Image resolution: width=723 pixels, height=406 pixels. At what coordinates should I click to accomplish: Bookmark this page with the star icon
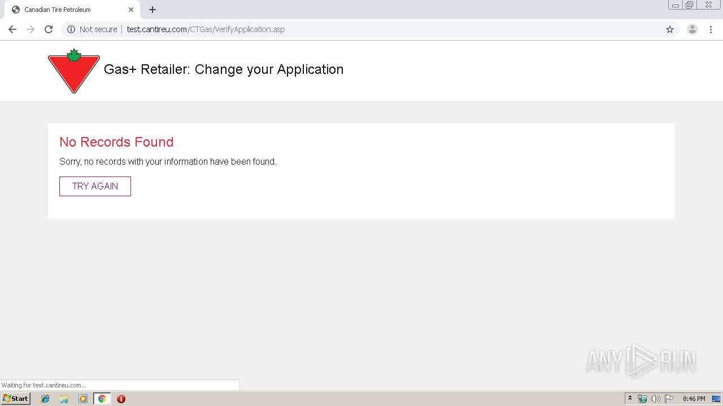point(670,29)
